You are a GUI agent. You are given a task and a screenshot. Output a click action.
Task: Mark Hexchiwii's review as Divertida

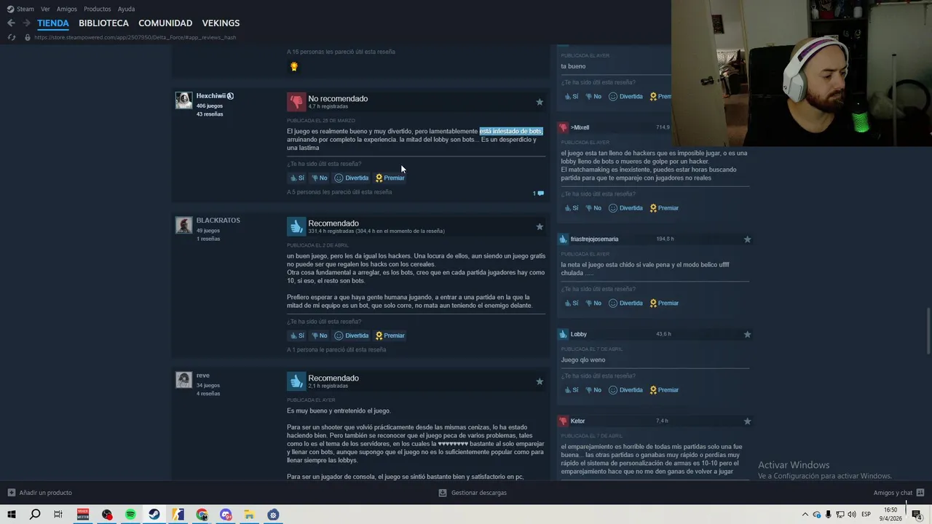[352, 178]
